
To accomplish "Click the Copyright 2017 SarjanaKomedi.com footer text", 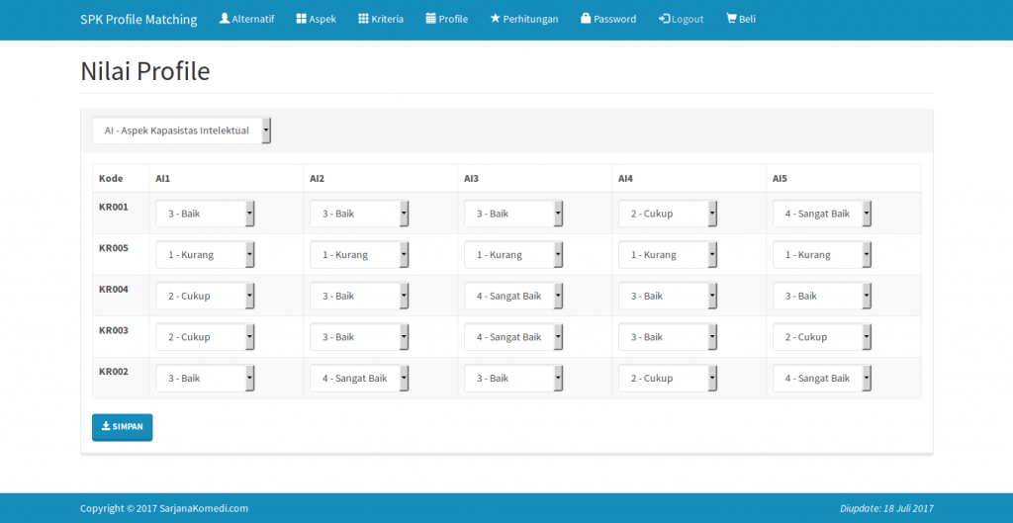I will click(x=164, y=509).
